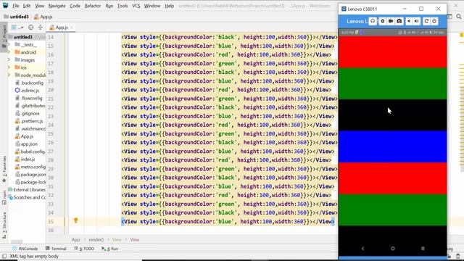Raise device volume with volume up icon
The height and width of the screenshot is (261, 464).
[416, 21]
